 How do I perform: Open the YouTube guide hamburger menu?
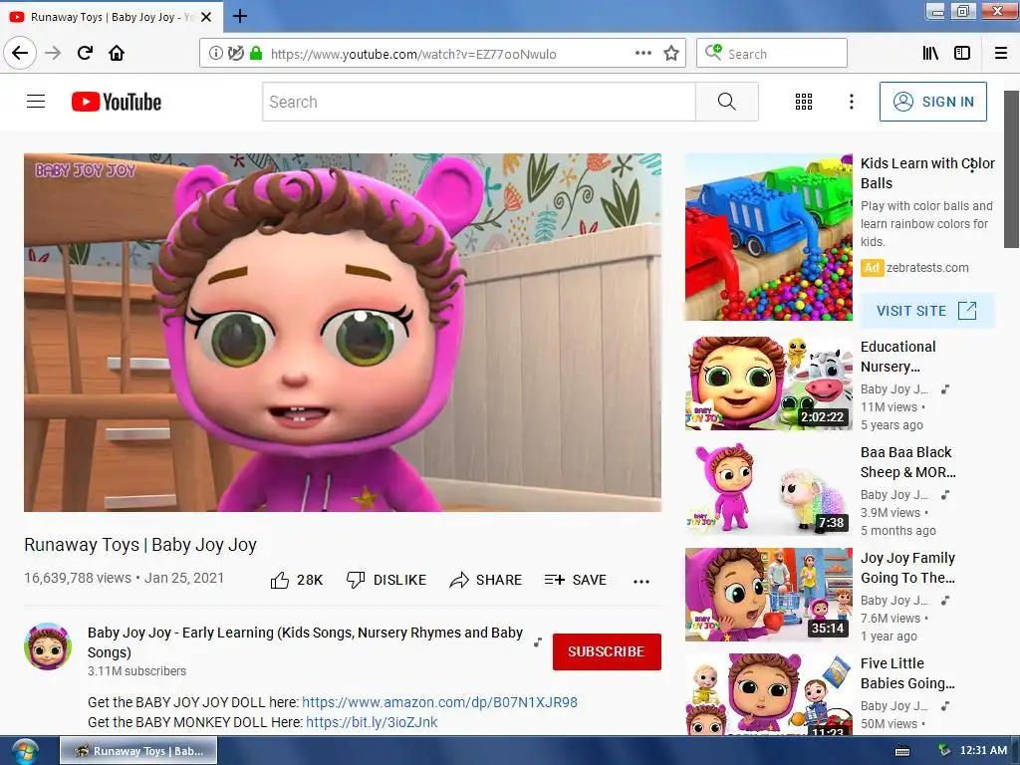tap(36, 102)
